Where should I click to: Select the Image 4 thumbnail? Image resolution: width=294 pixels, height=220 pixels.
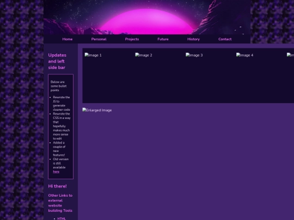[x=244, y=55]
